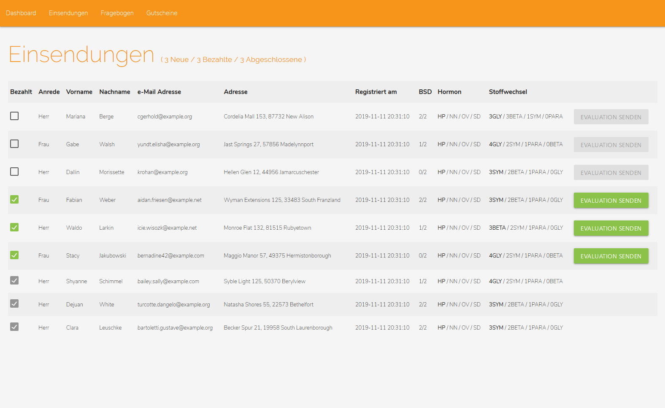The width and height of the screenshot is (665, 408).
Task: Check the Bezahlt box for Mariana Berge
Action: [x=14, y=116]
